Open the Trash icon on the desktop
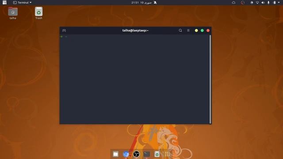The image size is (283, 159). 38,13
